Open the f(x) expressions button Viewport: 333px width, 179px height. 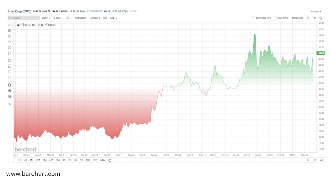click(x=105, y=18)
